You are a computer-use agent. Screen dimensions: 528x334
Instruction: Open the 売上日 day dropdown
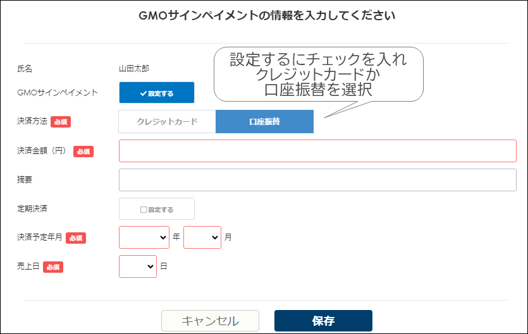point(138,266)
